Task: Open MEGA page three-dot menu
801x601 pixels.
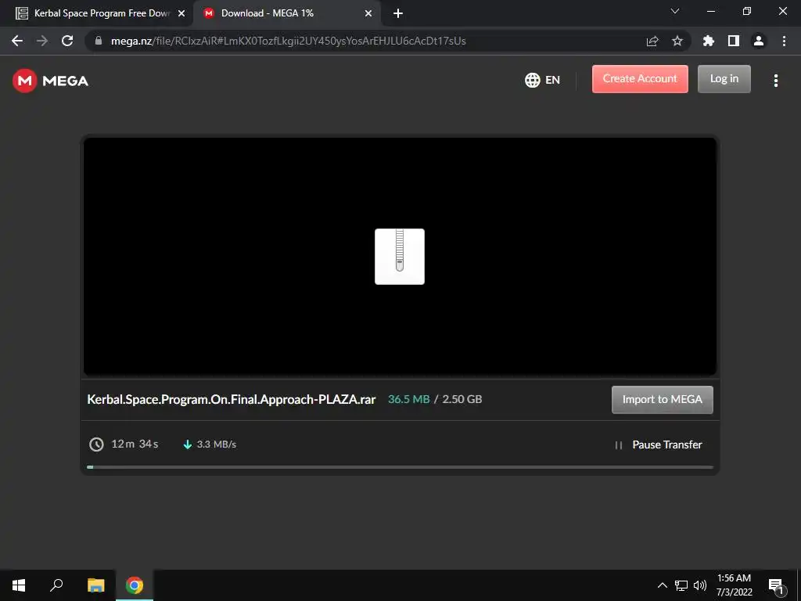Action: tap(775, 81)
